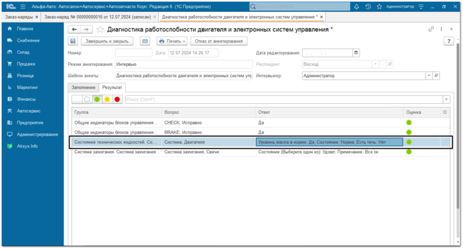463x249 pixels.
Task: Filter results by yellow rating circle
Action: coord(107,100)
